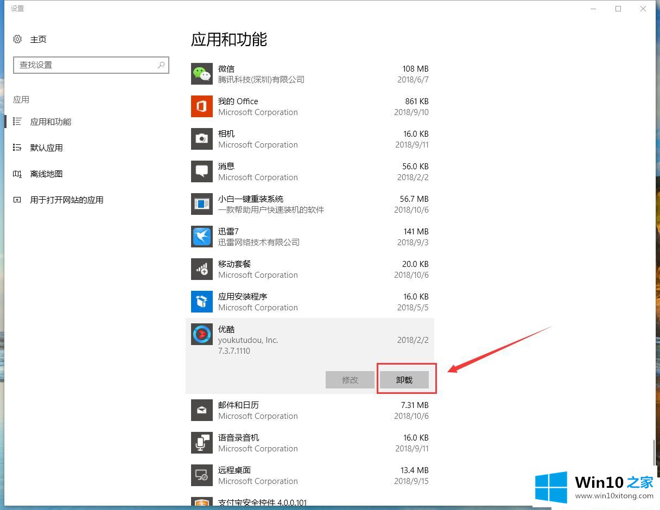Viewport: 660px width, 510px height.
Task: Open the 应用和功能 section
Action: (50, 122)
